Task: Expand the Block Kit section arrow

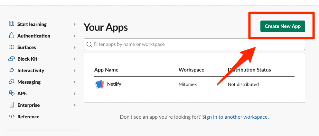Action: 75,59
